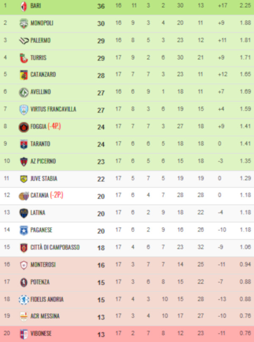Click the ACR Messina team name

pos(45,316)
